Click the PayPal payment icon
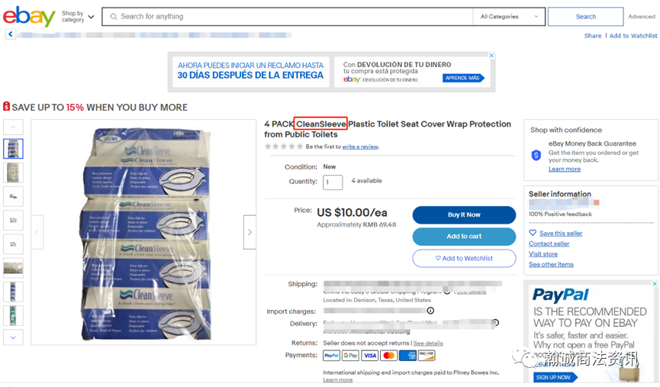 (331, 356)
